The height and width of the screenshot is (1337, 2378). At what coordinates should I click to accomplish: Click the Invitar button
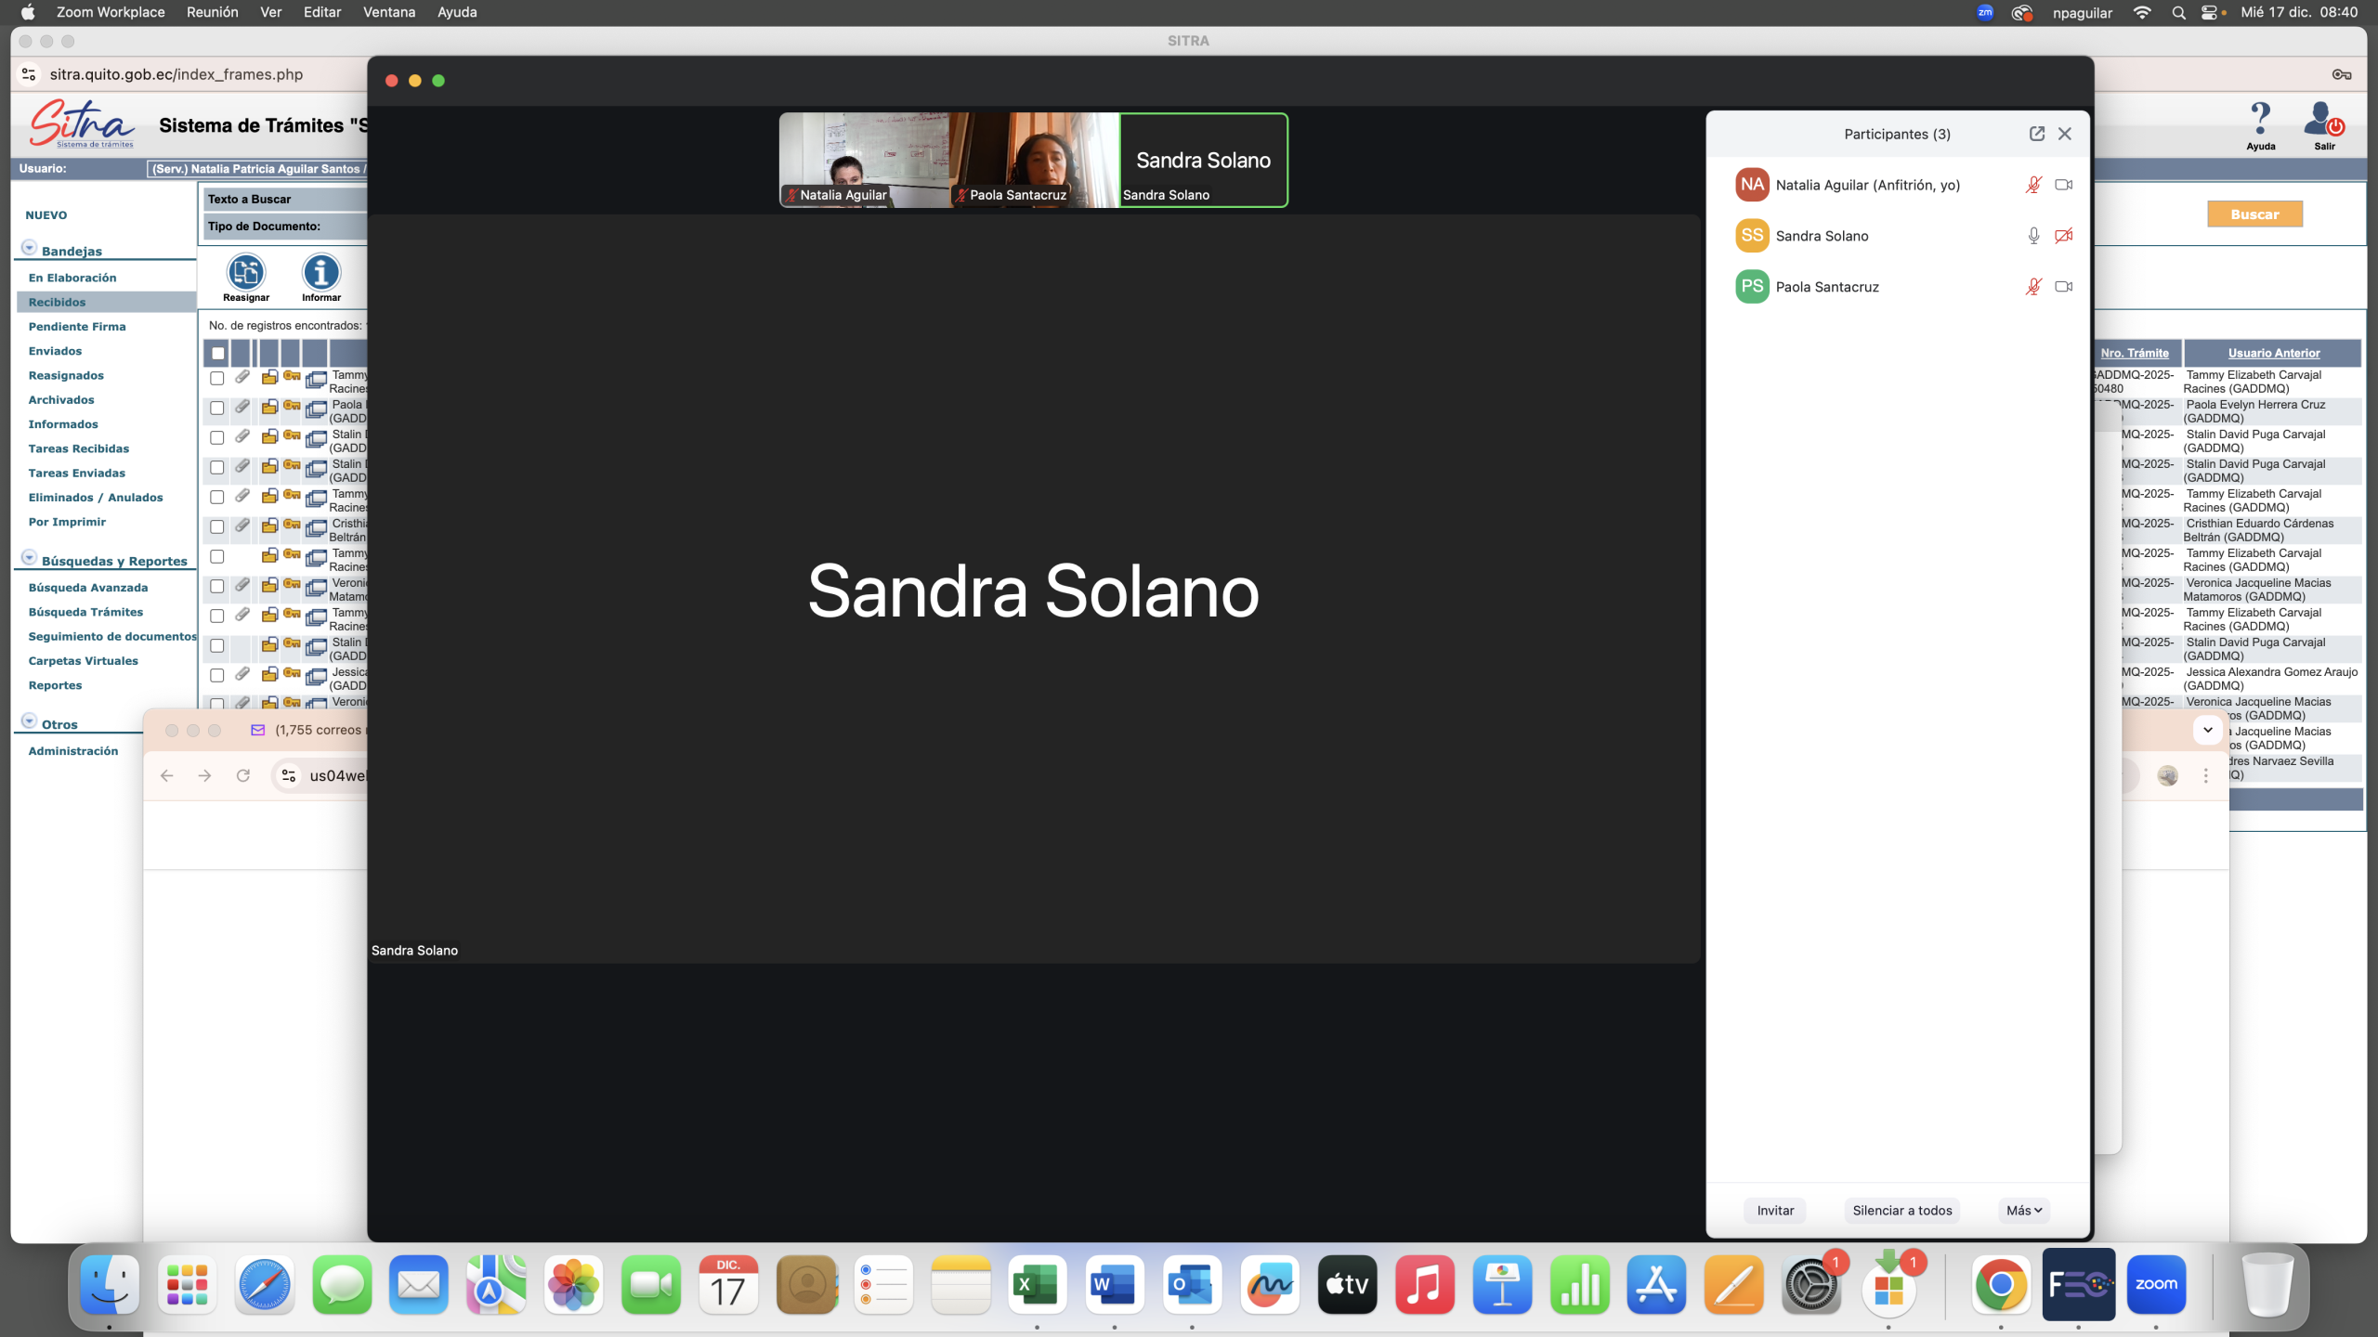click(x=1774, y=1211)
